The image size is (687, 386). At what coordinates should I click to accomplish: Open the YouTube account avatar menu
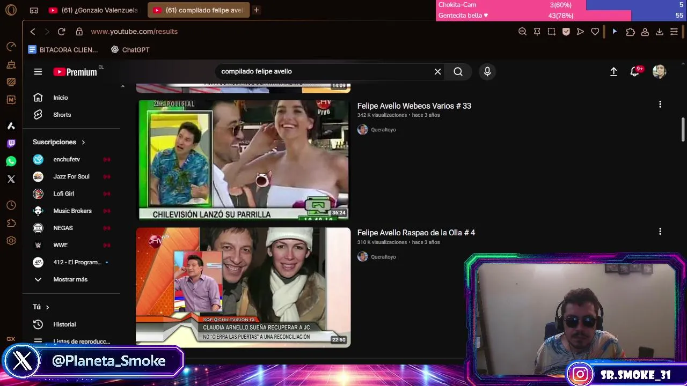[659, 71]
